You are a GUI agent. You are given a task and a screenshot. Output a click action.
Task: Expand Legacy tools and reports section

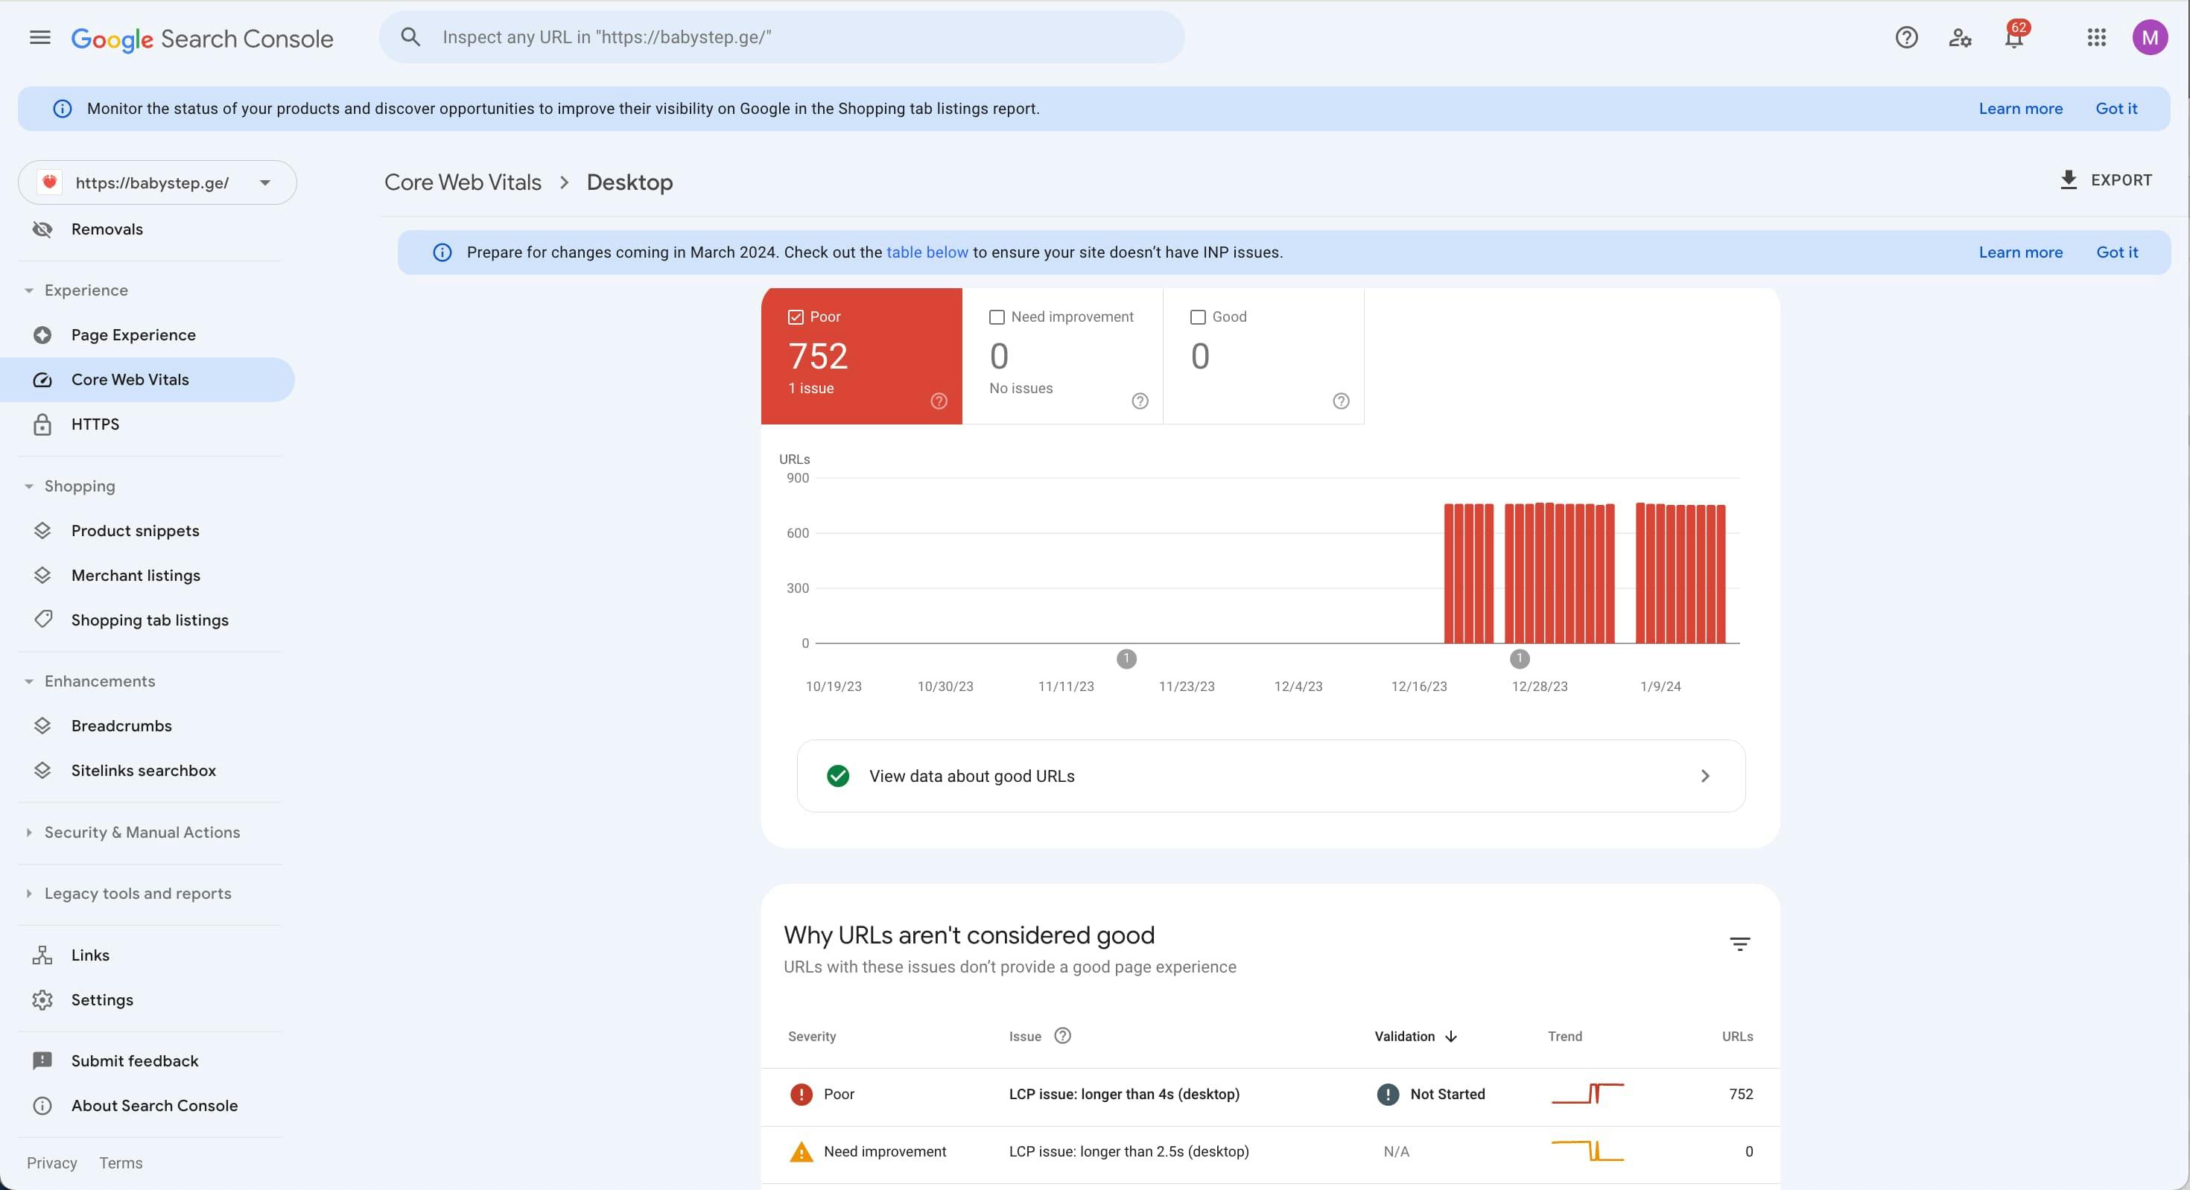[x=138, y=894]
